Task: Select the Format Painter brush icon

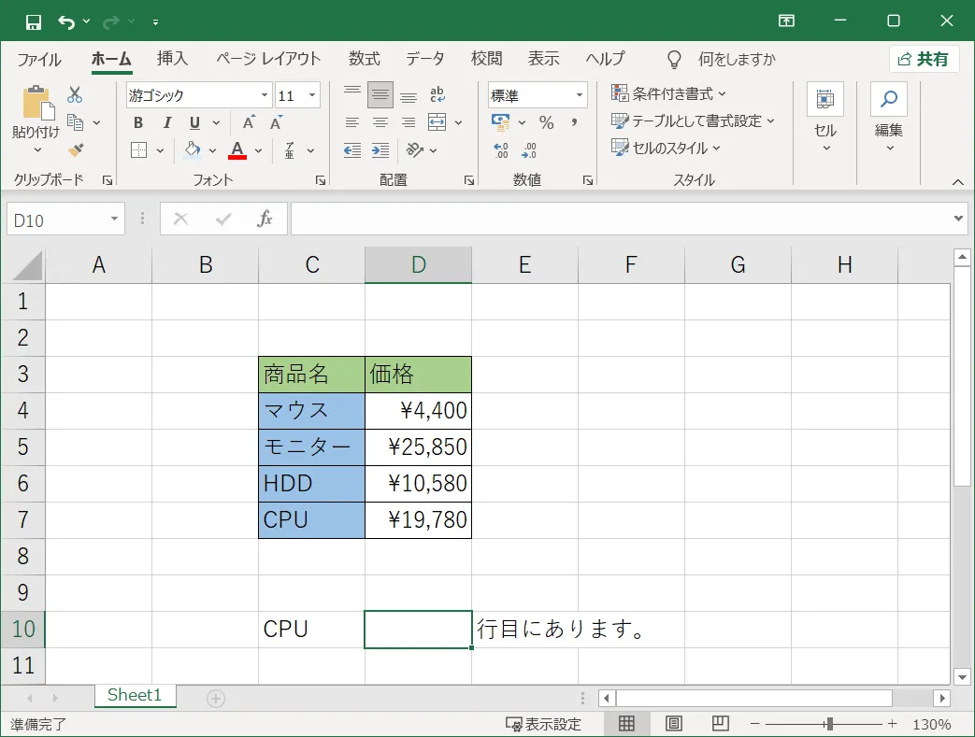Action: tap(75, 149)
